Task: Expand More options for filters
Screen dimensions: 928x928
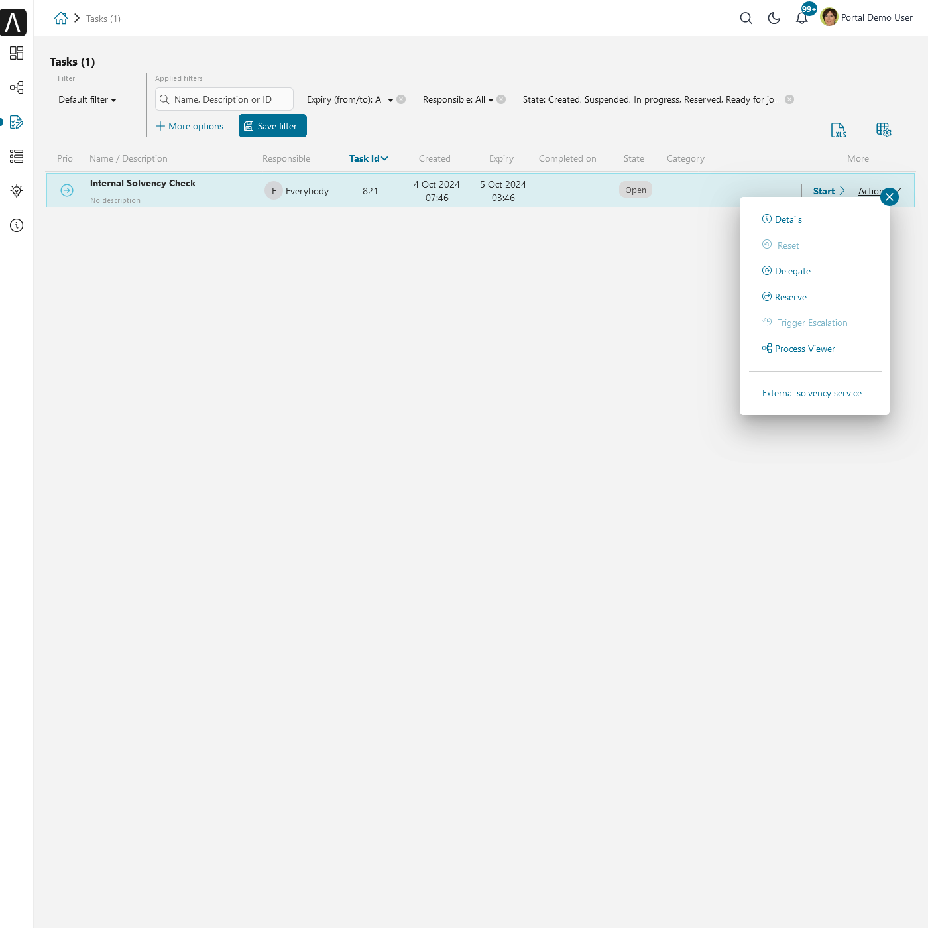Action: (190, 126)
